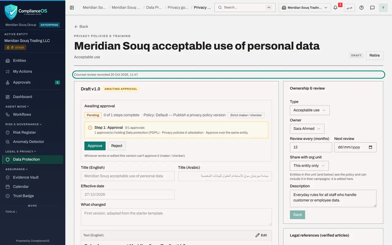Collapse the Legal & Privacy section
Viewport: 392px width, 245px height.
[21, 151]
